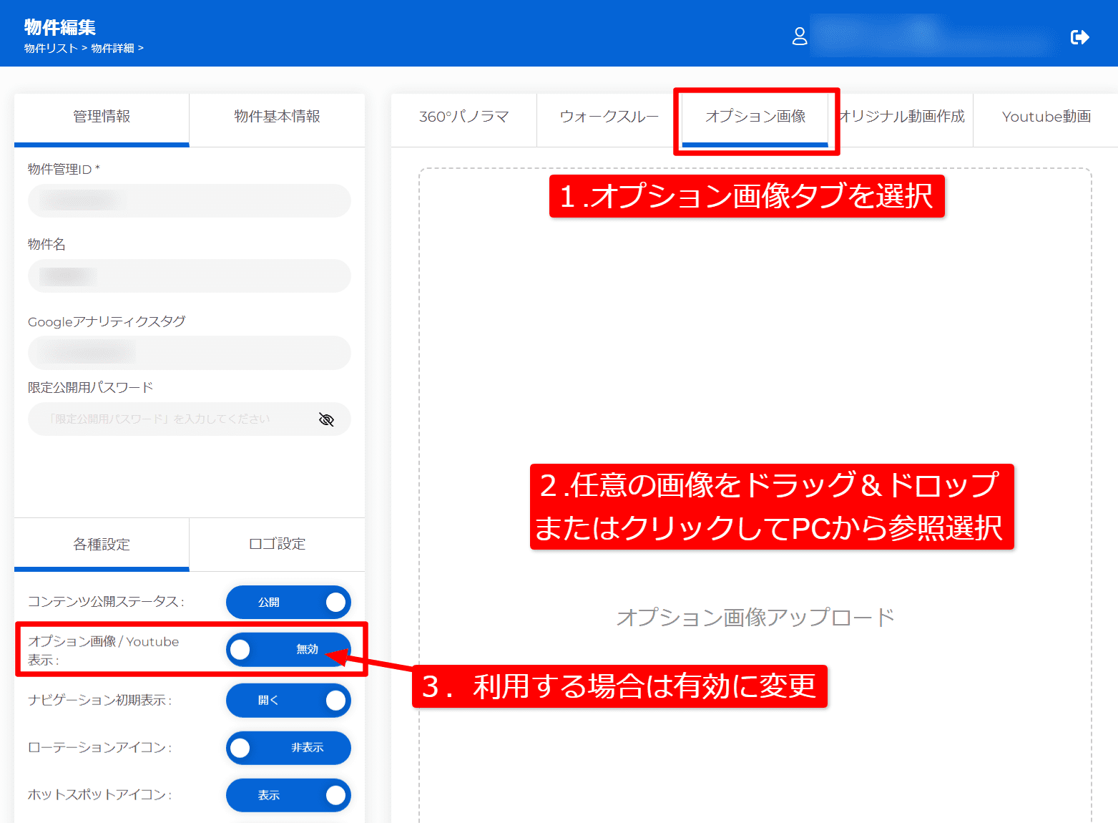Click the user profile icon in header
The height and width of the screenshot is (823, 1118).
[799, 36]
